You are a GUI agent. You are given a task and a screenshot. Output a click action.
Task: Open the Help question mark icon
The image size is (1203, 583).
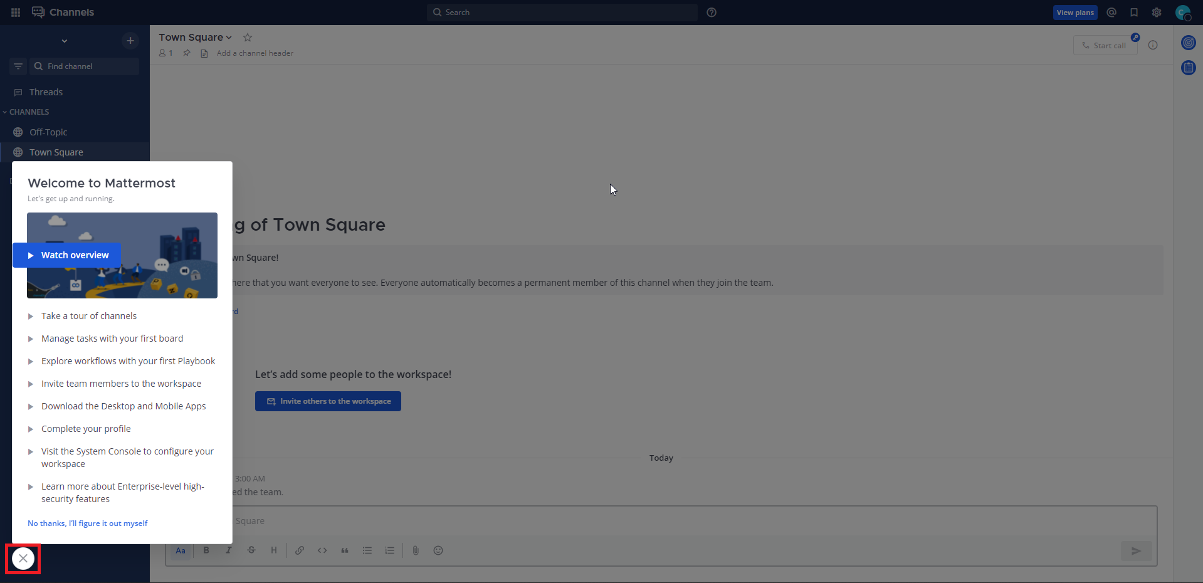(x=712, y=13)
